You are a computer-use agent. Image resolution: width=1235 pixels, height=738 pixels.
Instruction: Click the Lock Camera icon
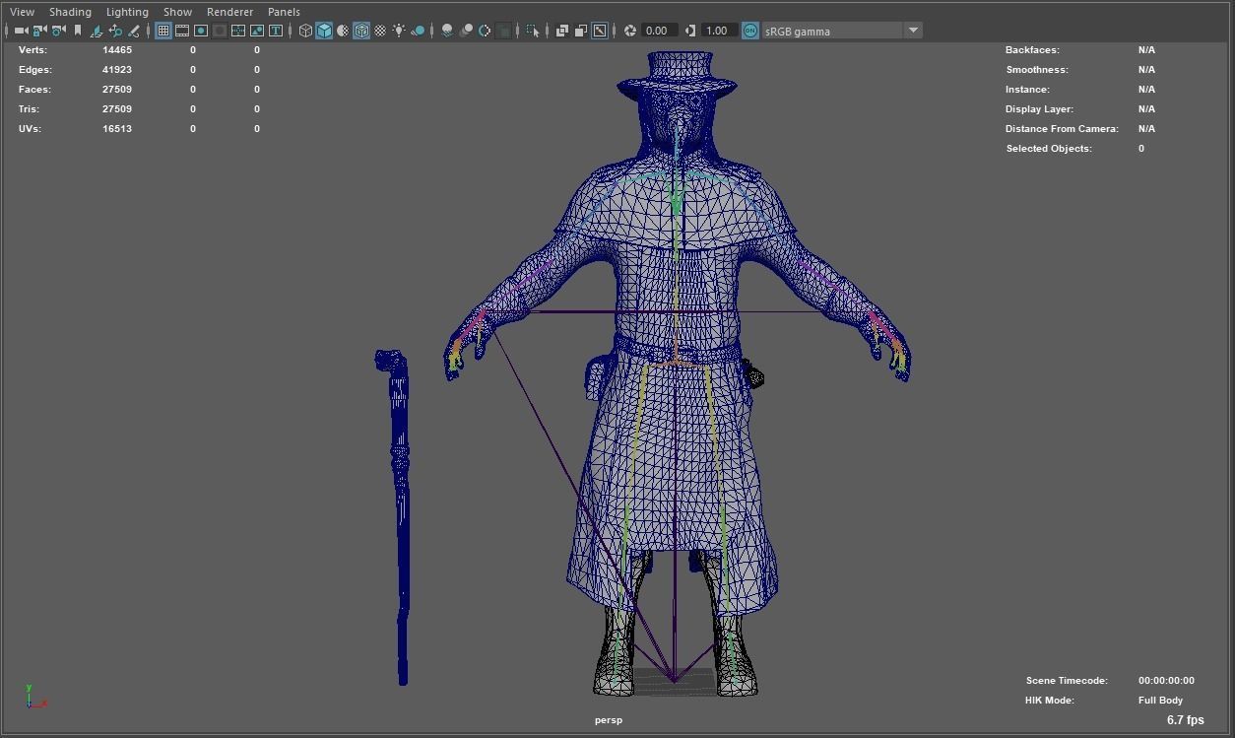(39, 31)
